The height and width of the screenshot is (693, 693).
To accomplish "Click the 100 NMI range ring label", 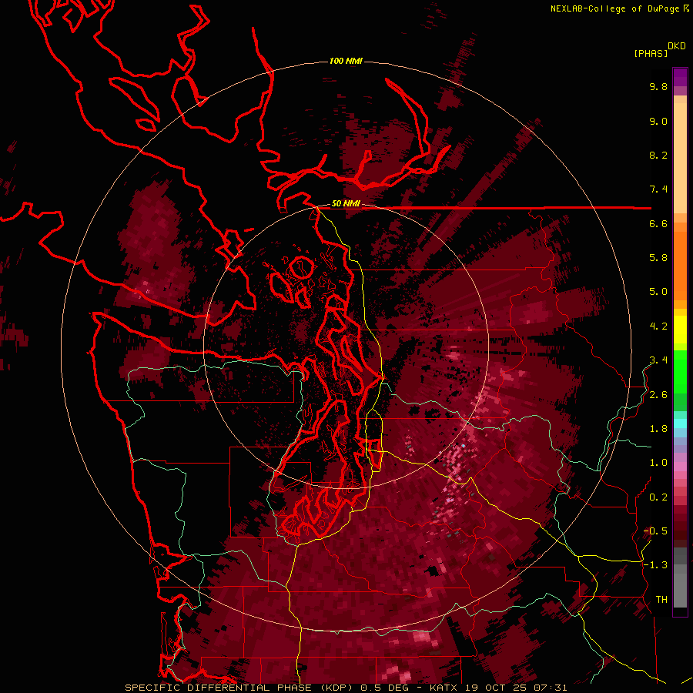I will (346, 61).
